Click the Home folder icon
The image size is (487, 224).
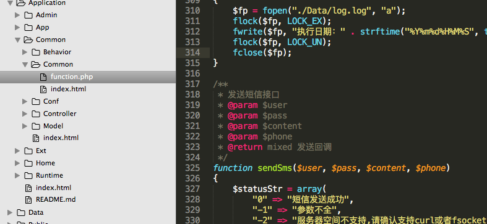point(28,163)
